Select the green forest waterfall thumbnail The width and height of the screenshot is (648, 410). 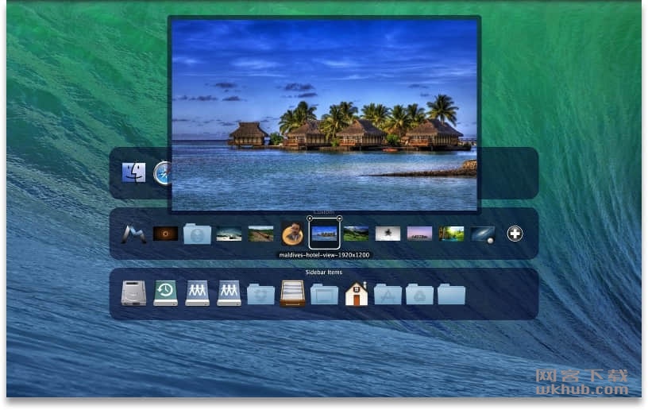click(451, 234)
